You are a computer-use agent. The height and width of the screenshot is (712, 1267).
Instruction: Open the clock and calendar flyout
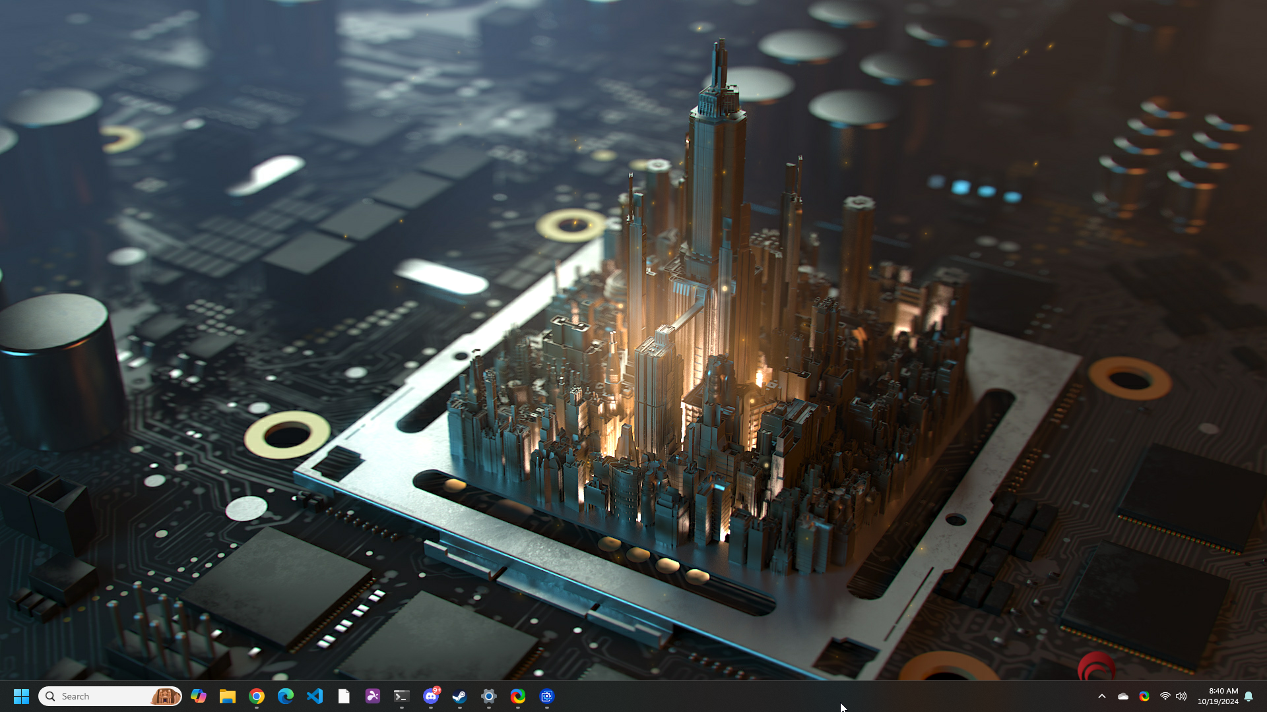click(x=1218, y=696)
